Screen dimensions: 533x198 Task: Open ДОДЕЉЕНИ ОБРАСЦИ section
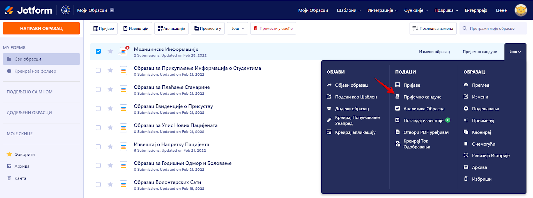click(x=29, y=113)
